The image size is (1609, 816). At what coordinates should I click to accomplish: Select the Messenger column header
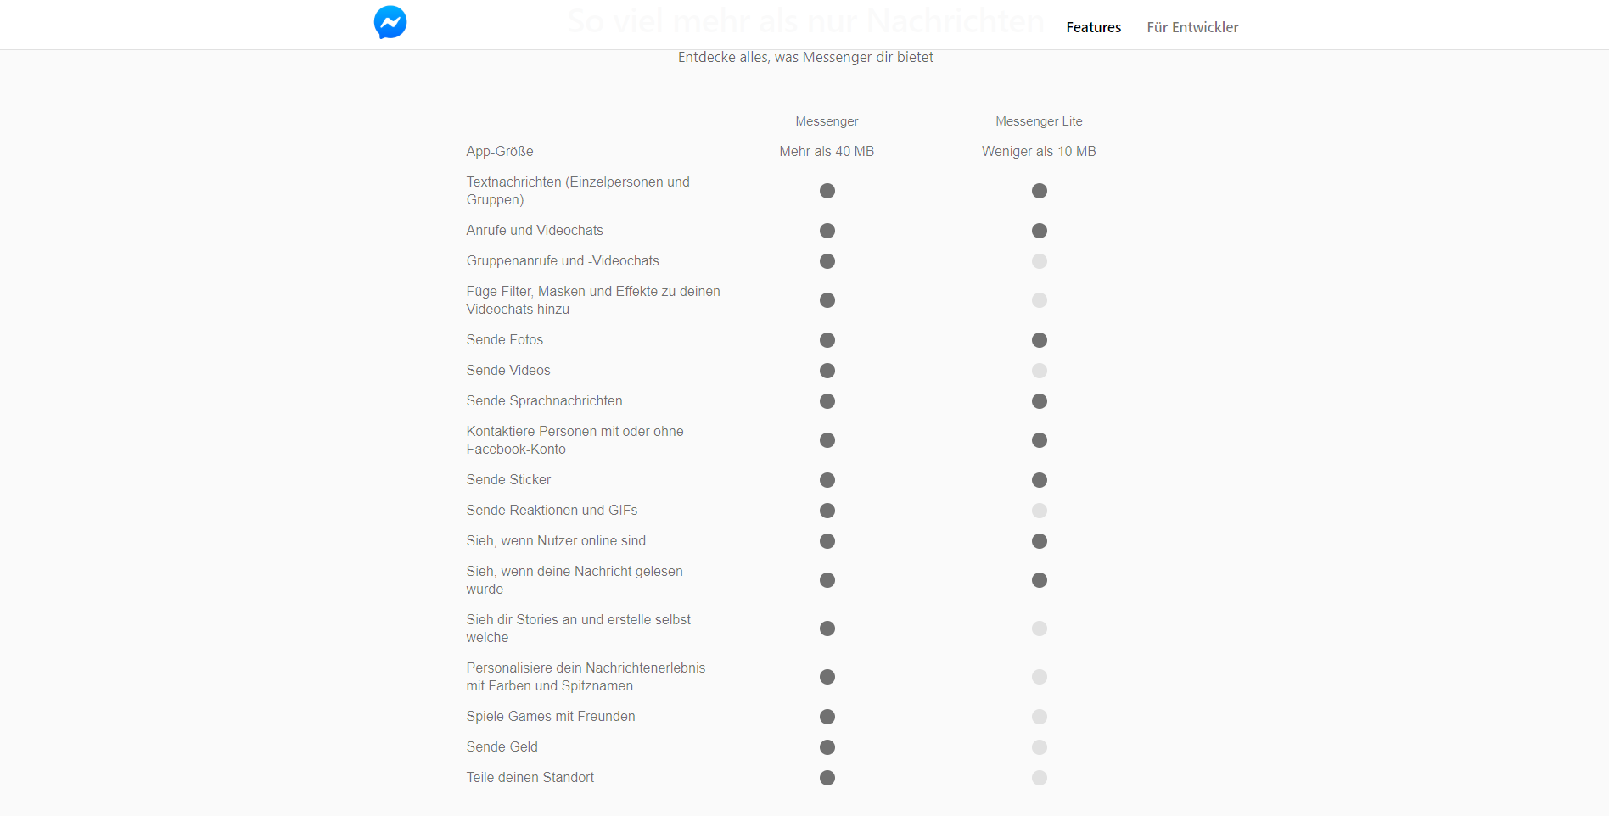(827, 121)
